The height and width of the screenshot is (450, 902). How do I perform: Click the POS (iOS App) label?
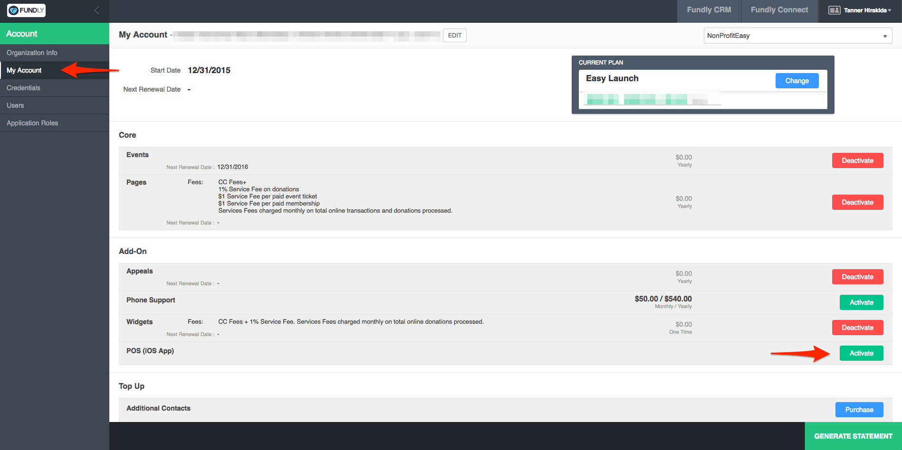pos(150,351)
